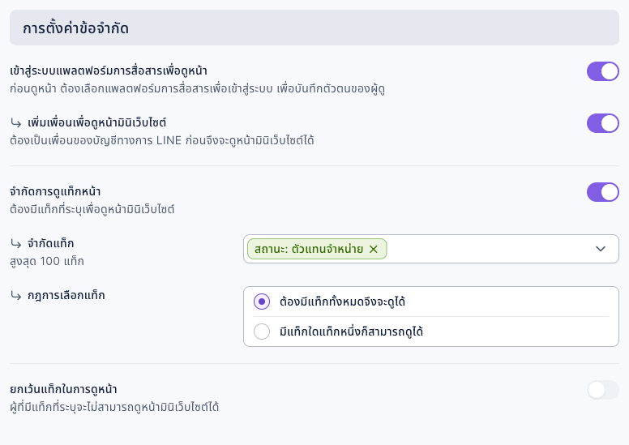The image size is (629, 445).
Task: Turn off จำกัดการดูแท็กหน้า switch
Action: (x=602, y=192)
